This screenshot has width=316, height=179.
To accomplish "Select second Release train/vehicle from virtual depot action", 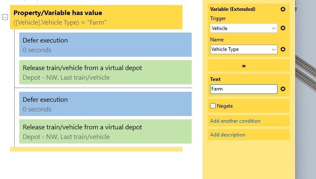I will coord(105,131).
